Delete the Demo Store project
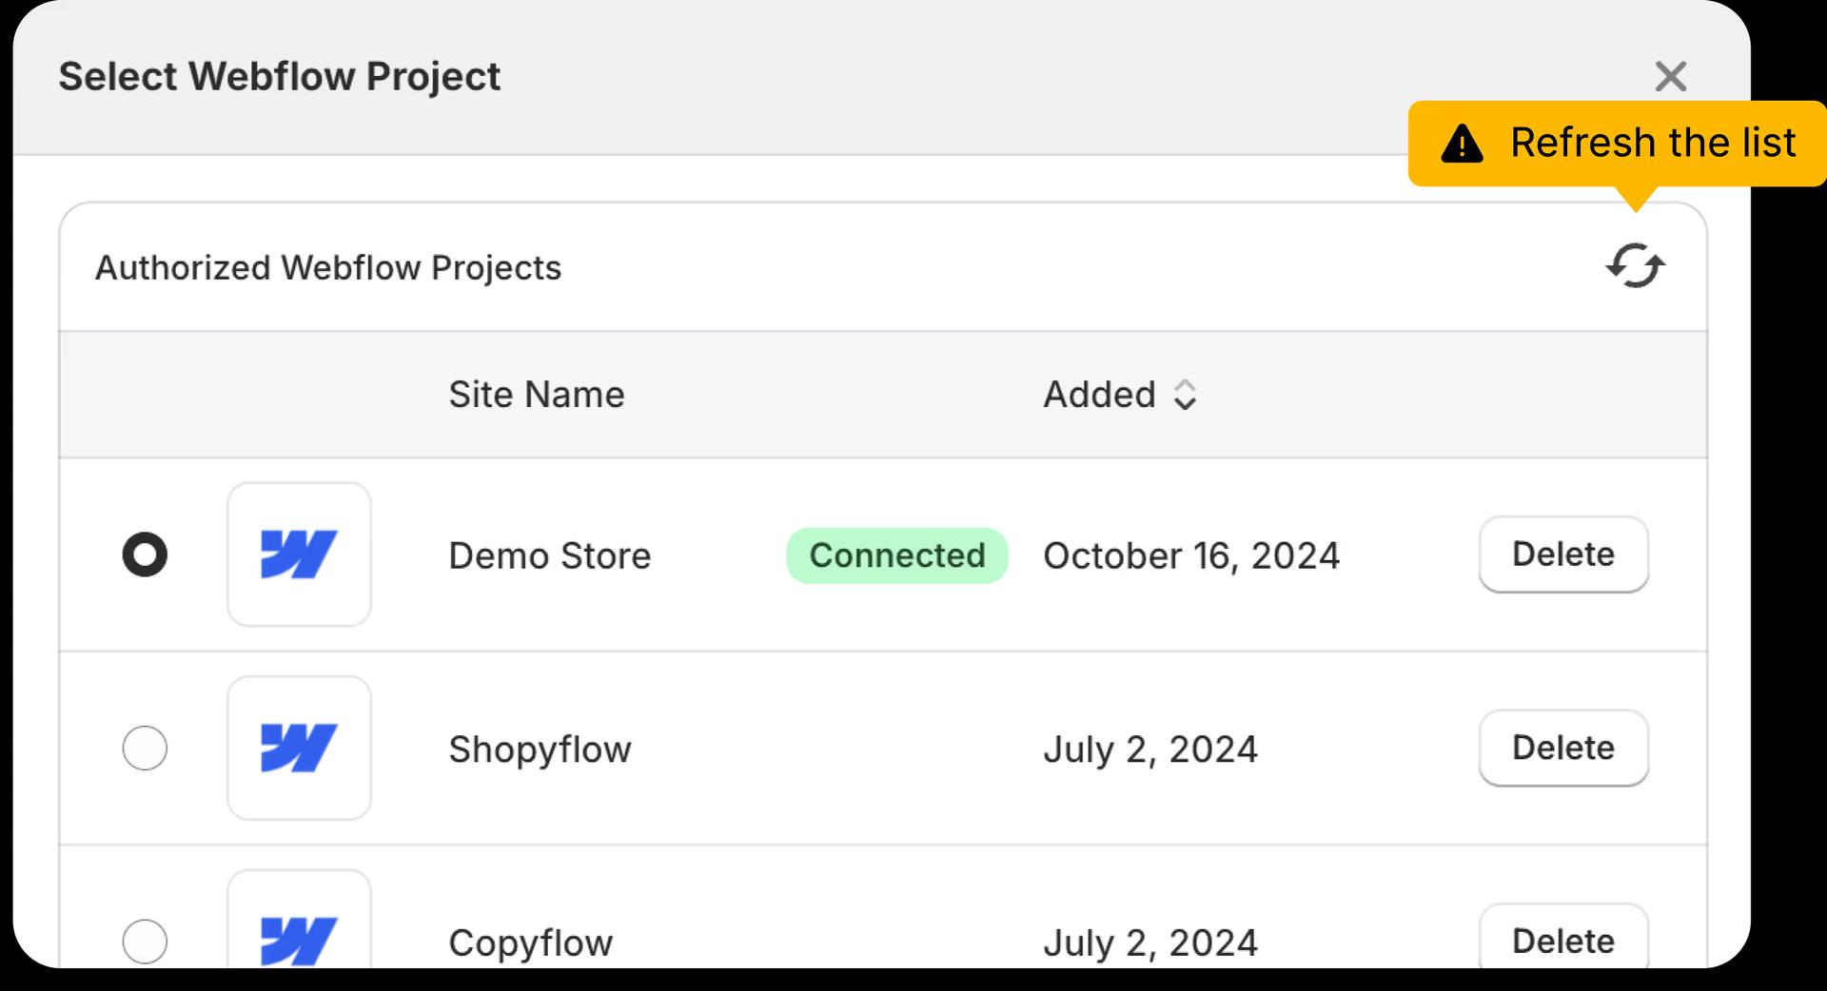Viewport: 1827px width, 991px height. coord(1562,554)
